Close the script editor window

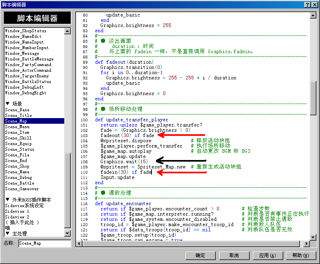315,5
